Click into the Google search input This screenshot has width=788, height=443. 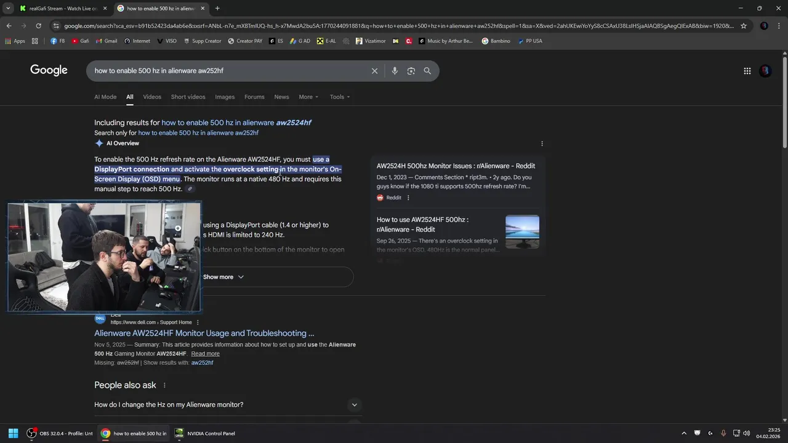click(x=228, y=71)
